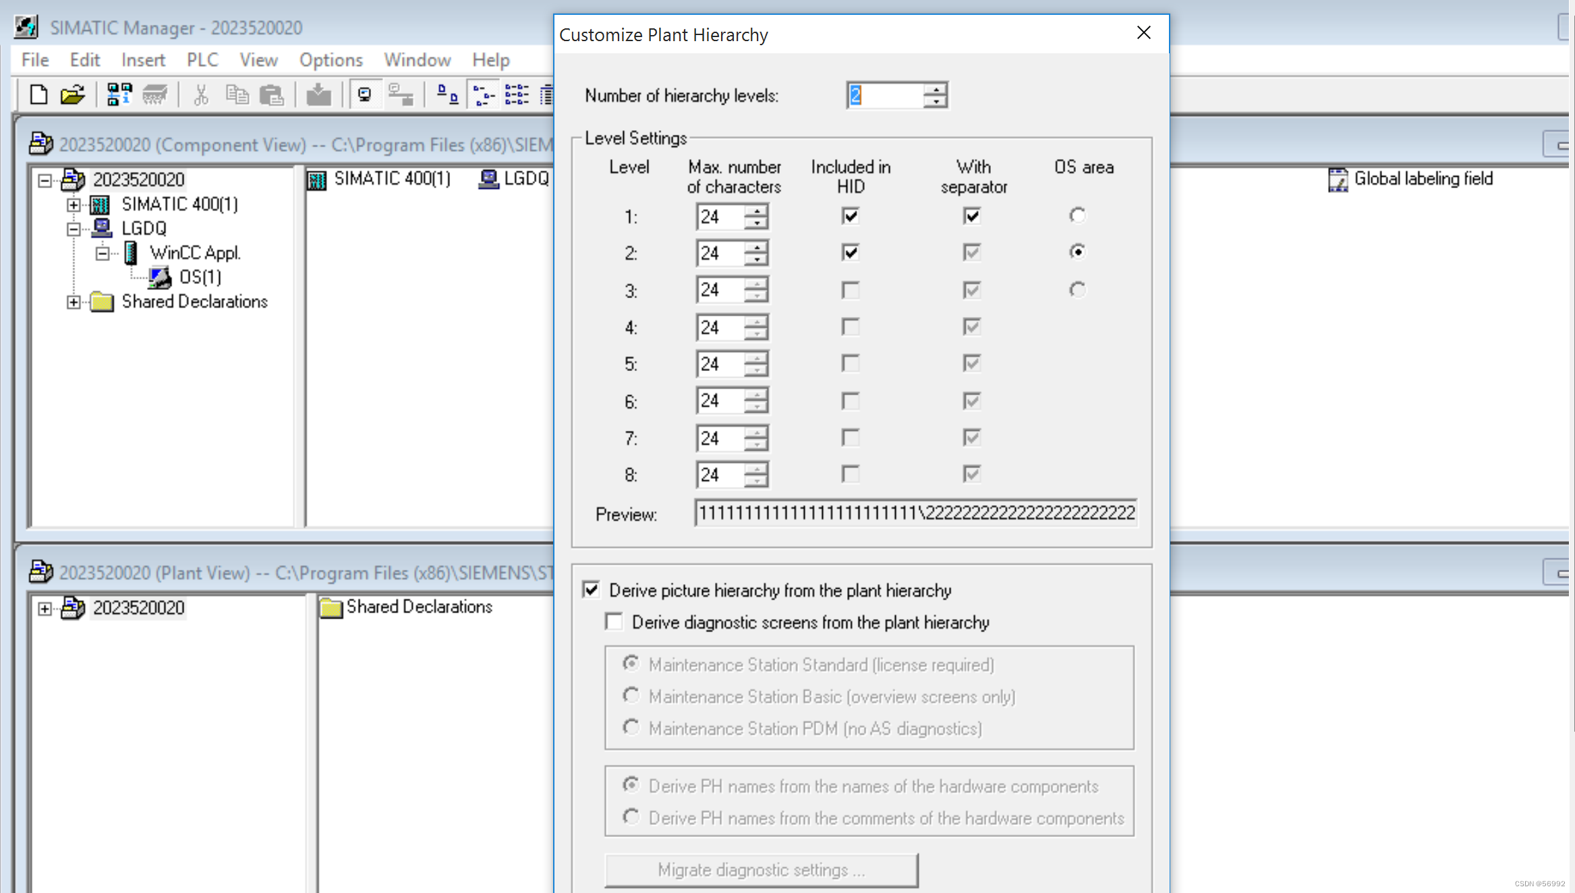This screenshot has height=893, width=1575.
Task: Select the Copy icon on the toolbar
Action: tap(237, 94)
